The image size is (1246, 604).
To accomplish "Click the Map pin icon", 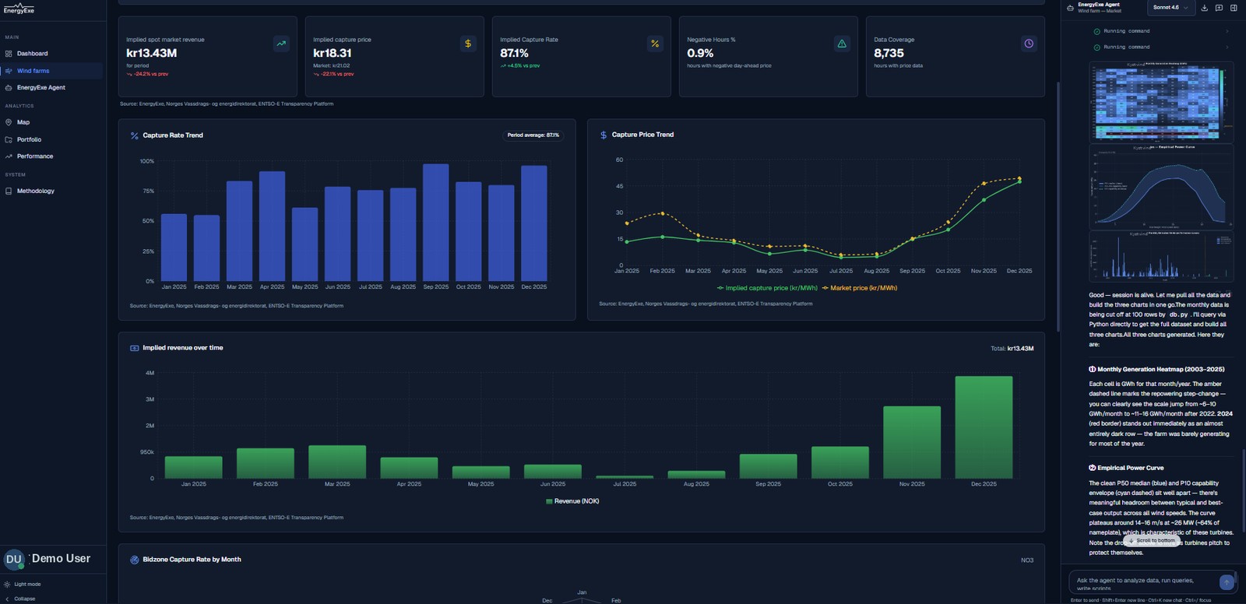I will [x=9, y=122].
